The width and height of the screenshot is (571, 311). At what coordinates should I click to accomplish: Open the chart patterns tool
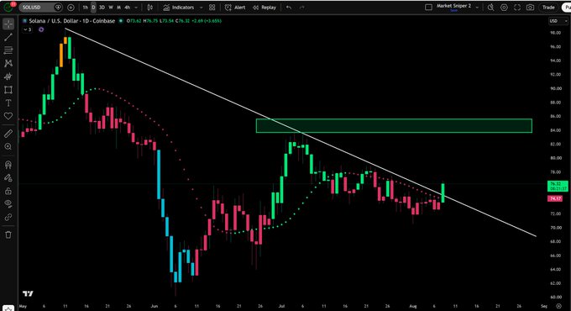(x=8, y=63)
